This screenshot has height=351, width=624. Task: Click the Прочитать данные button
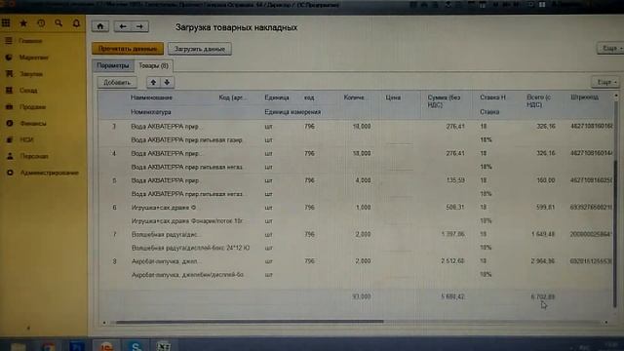click(x=128, y=49)
